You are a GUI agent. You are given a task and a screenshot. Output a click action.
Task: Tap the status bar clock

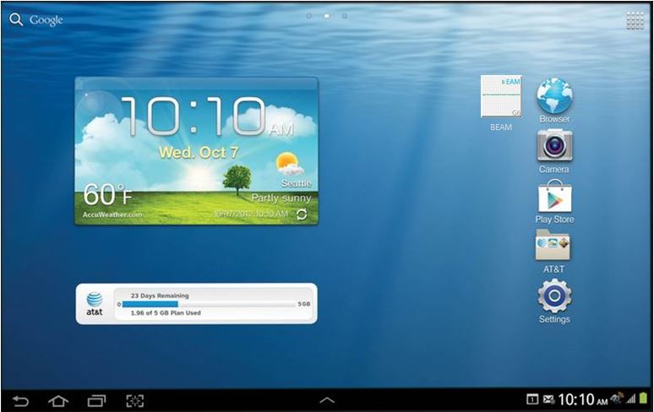[x=583, y=399]
